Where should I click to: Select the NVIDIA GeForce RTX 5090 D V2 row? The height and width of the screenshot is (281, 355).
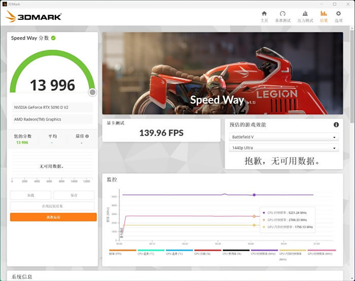[x=52, y=107]
